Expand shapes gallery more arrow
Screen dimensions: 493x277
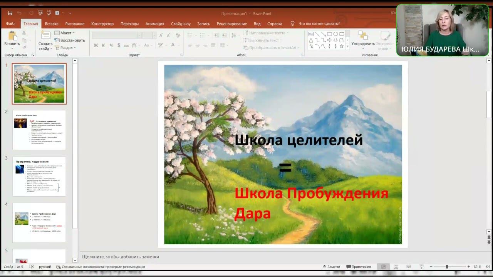[347, 46]
